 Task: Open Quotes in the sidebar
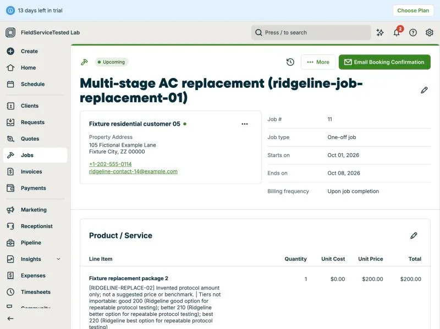(x=35, y=139)
